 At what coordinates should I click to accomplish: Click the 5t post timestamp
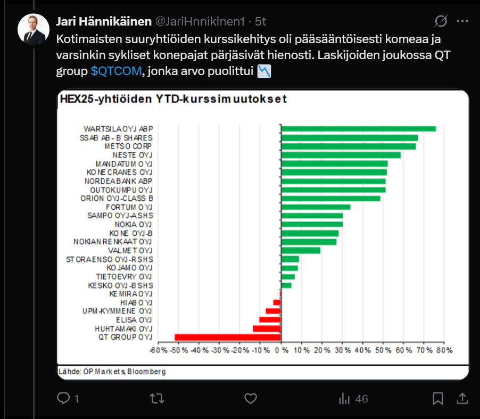click(x=261, y=21)
